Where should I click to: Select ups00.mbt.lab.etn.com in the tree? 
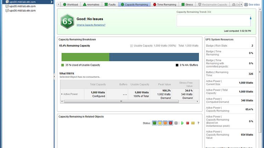22,2
